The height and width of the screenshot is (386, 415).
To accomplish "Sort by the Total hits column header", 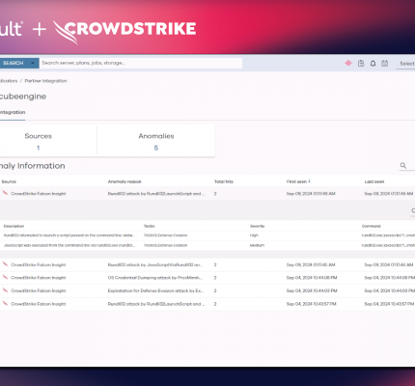I will (224, 181).
